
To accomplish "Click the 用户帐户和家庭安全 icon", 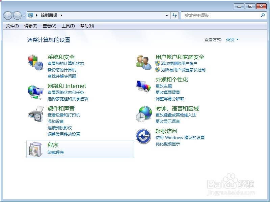I will coord(143,62).
